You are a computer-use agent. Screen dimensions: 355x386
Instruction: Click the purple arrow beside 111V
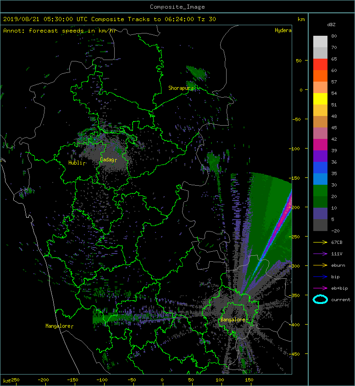320,254
